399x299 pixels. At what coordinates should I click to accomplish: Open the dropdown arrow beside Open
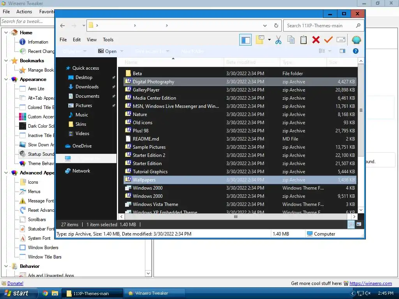click(122, 51)
